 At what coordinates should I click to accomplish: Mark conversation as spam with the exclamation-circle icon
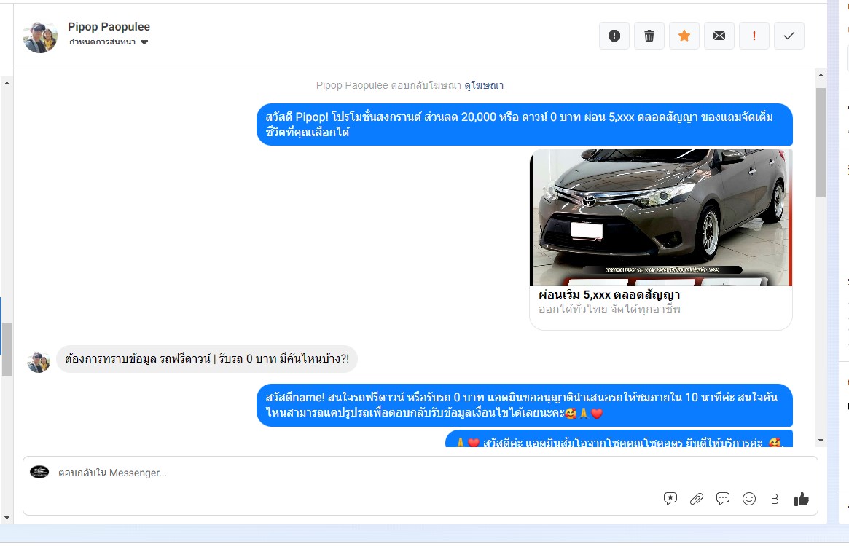[x=614, y=36]
